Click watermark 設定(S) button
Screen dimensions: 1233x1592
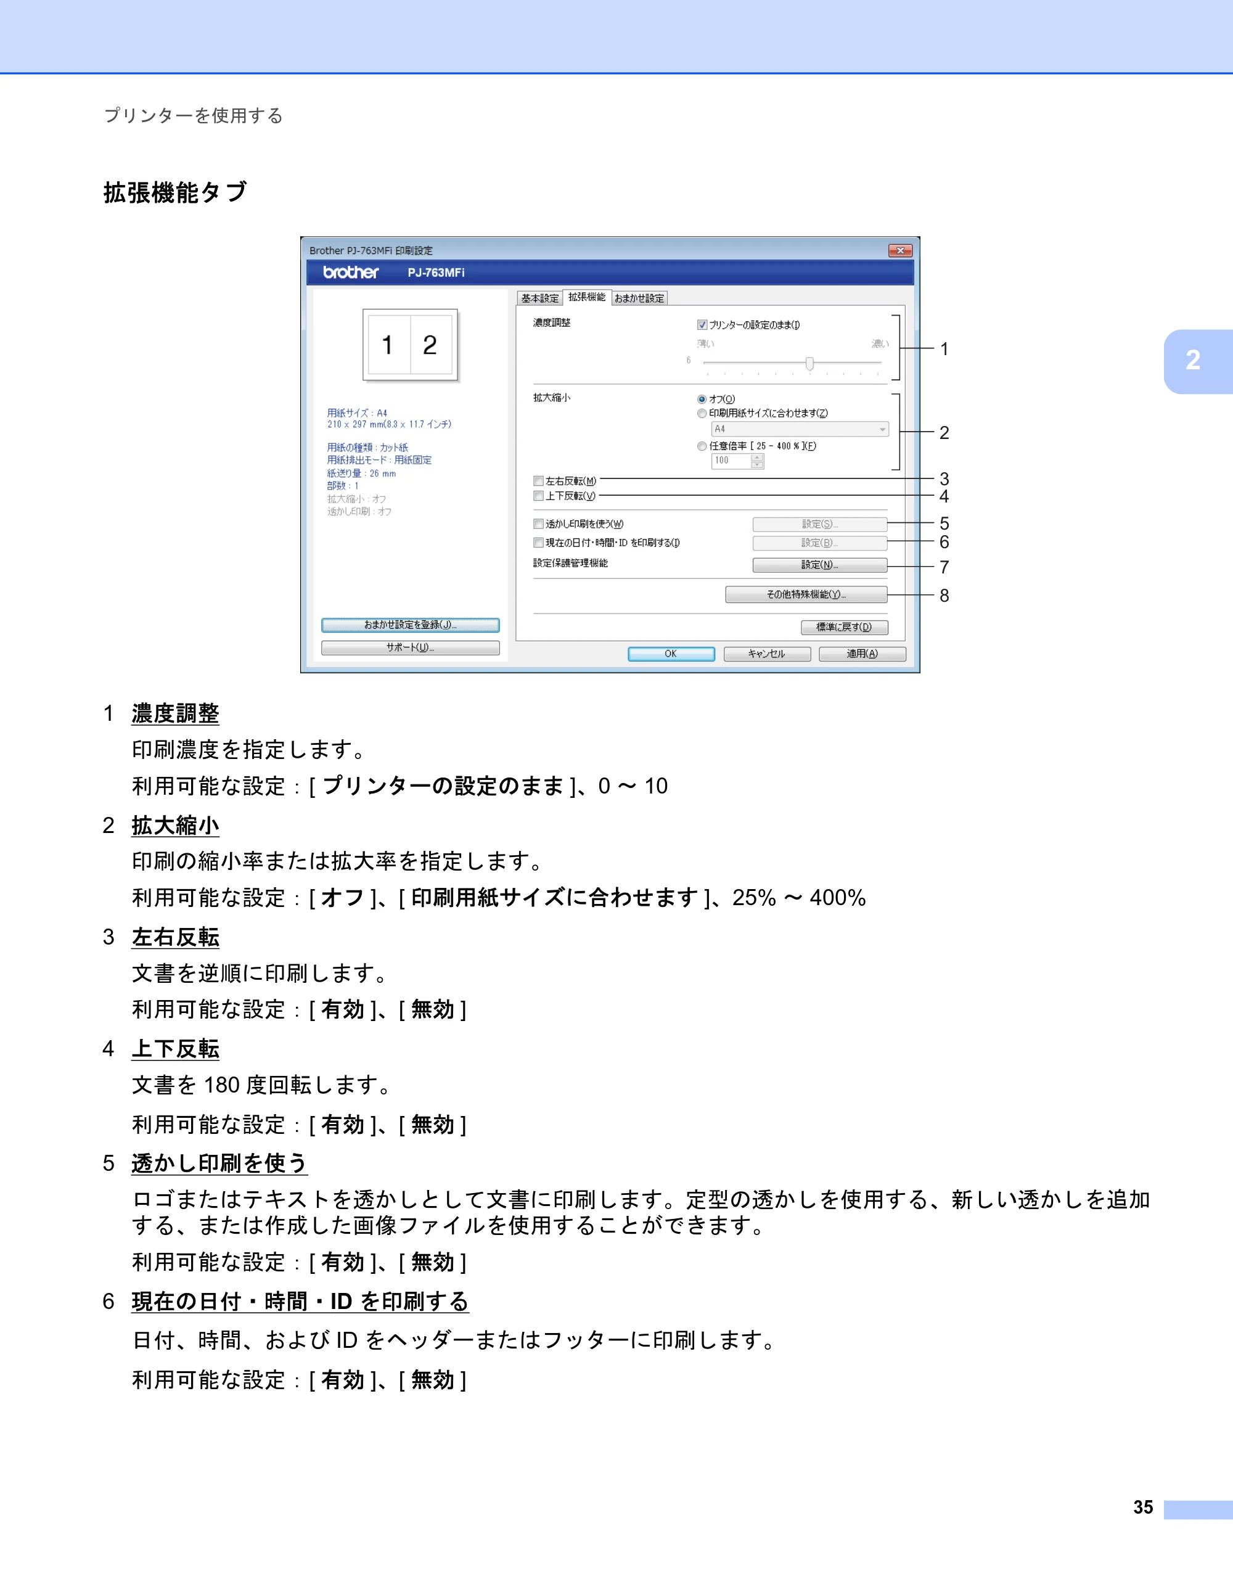pos(820,524)
